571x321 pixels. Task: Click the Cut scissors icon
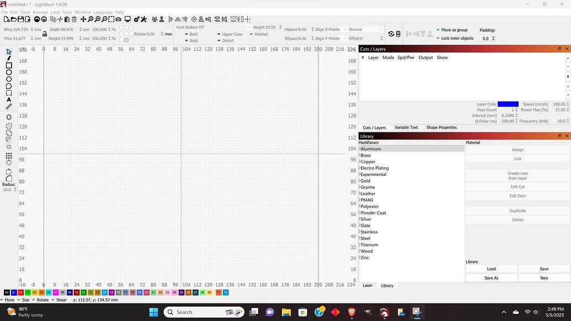coord(60,19)
